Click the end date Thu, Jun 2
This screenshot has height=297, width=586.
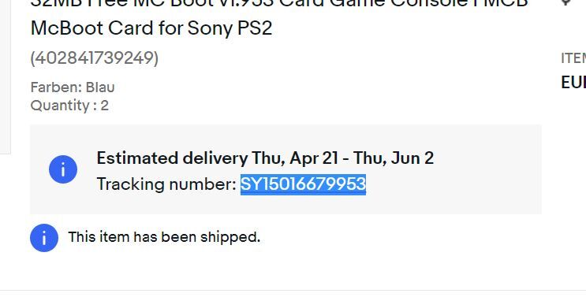394,158
